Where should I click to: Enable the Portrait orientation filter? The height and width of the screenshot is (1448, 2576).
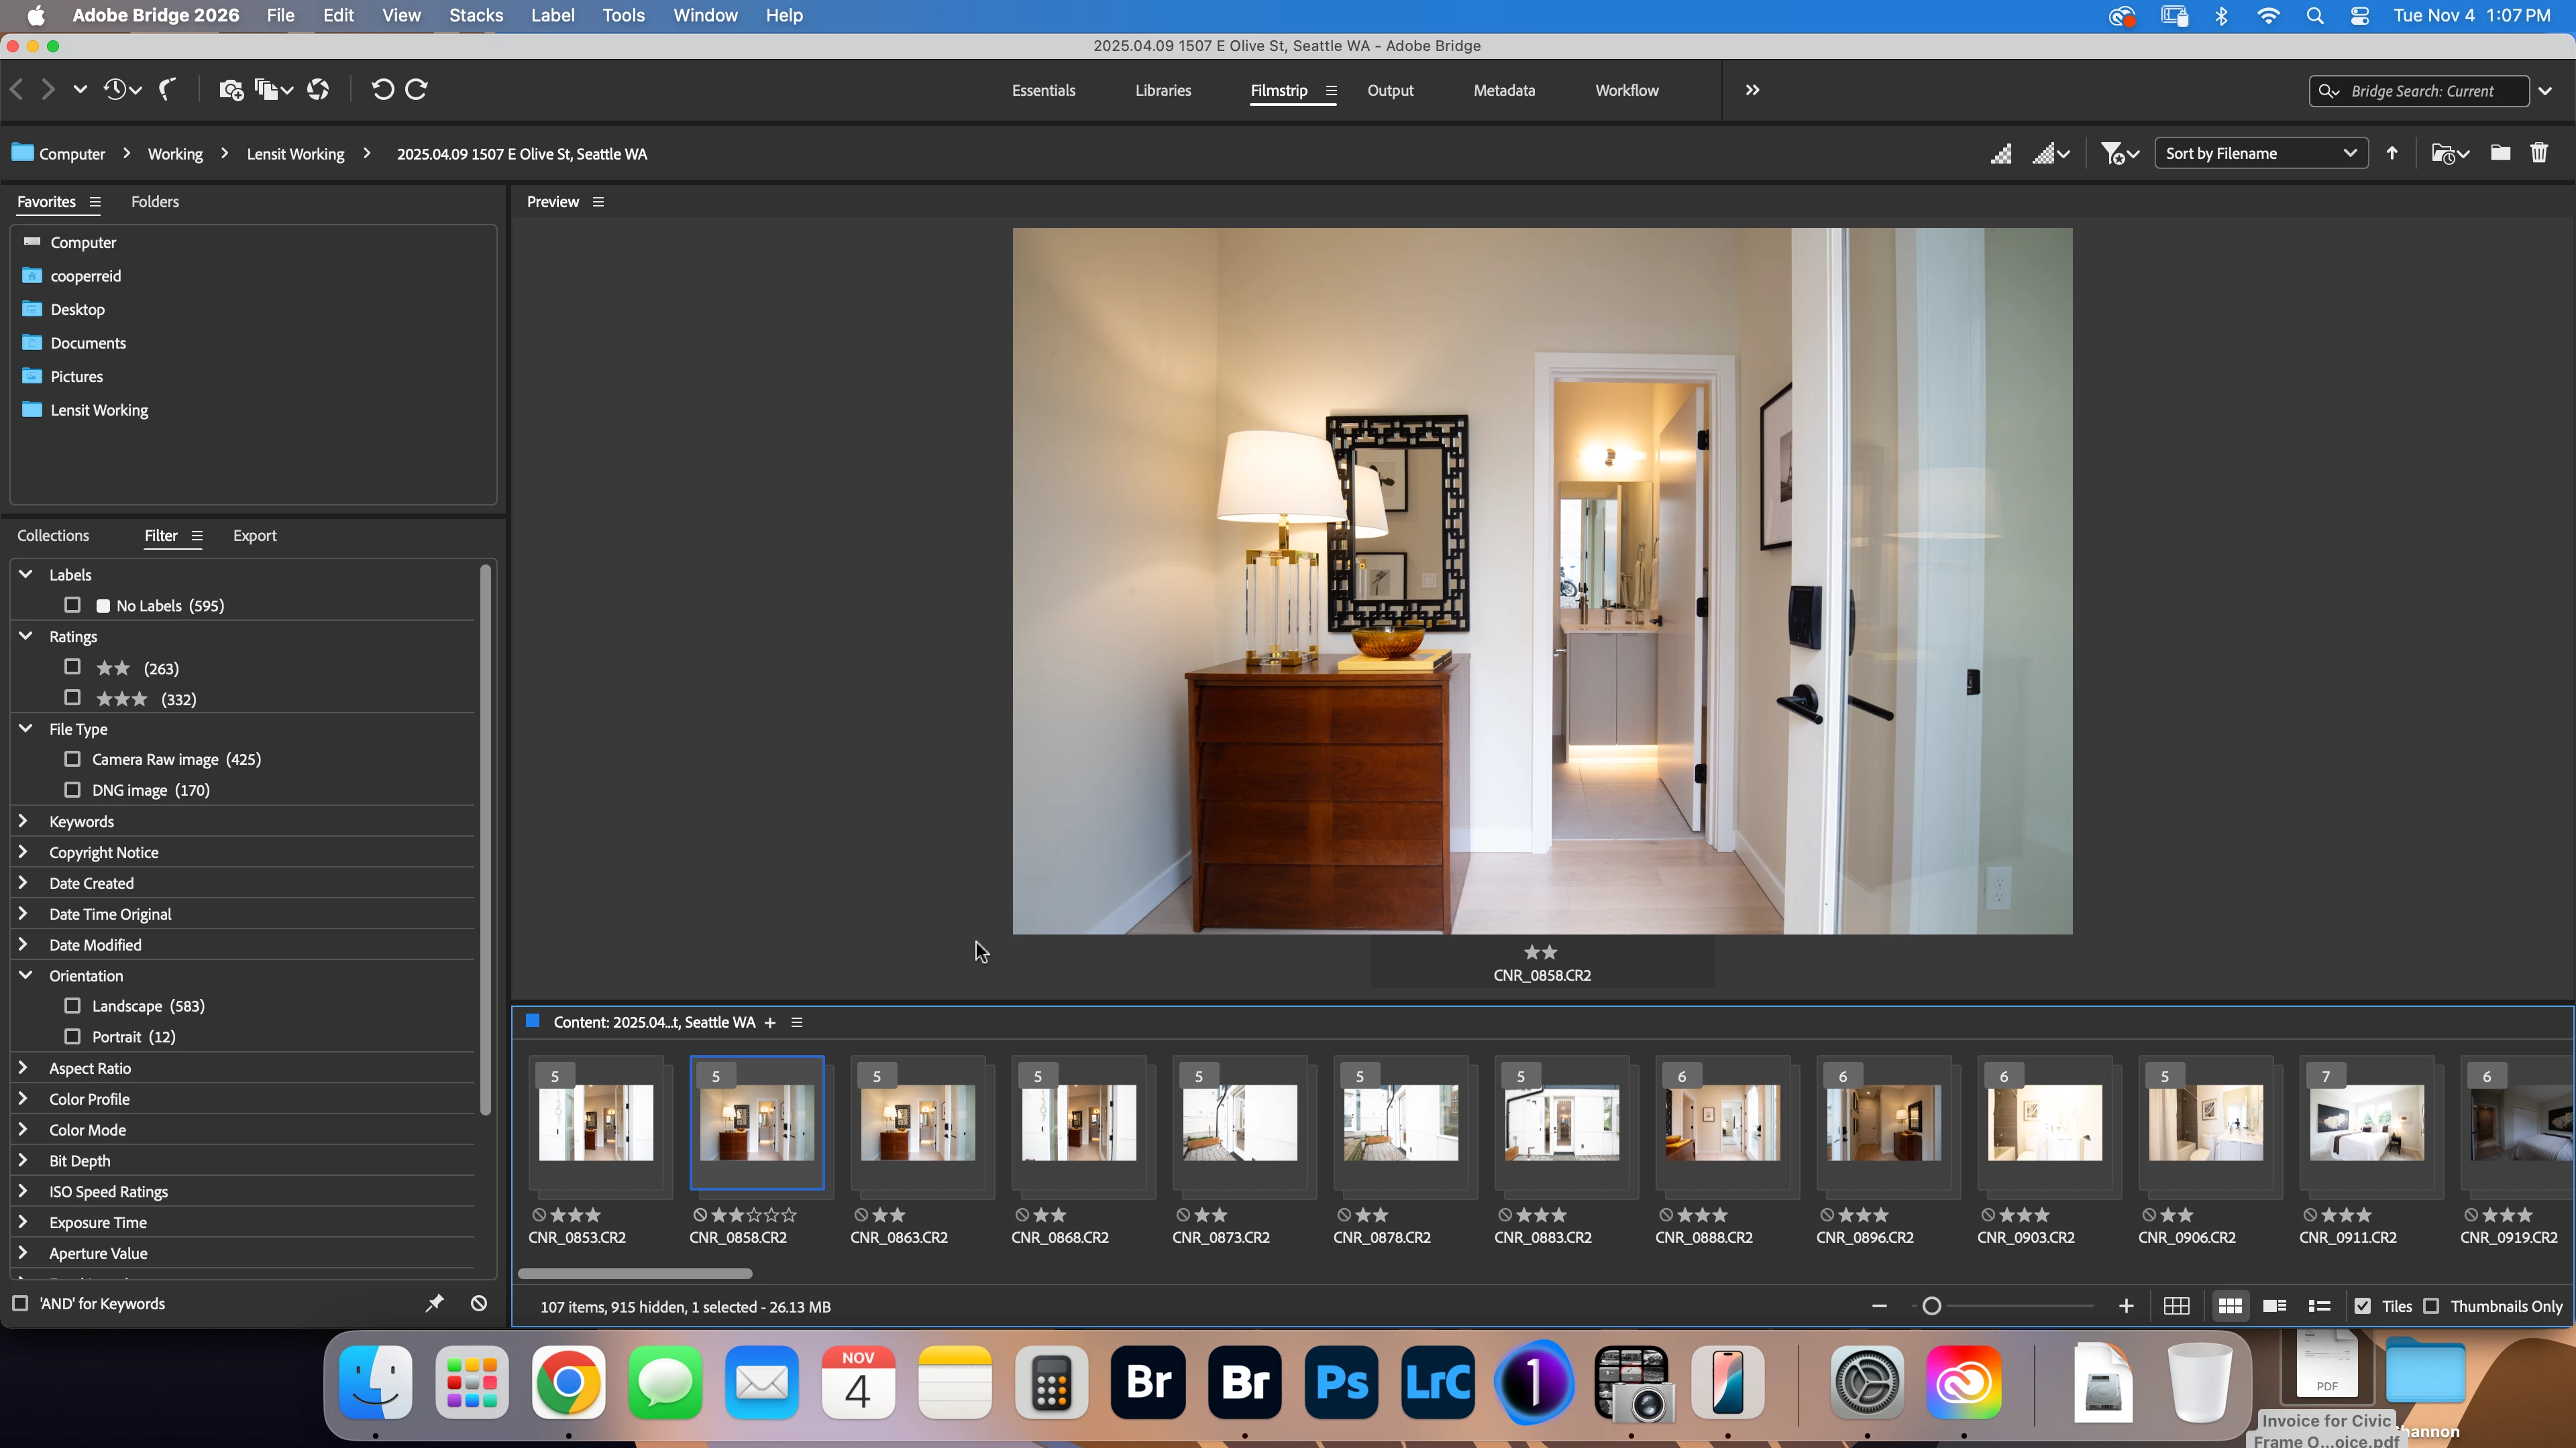pos(72,1036)
